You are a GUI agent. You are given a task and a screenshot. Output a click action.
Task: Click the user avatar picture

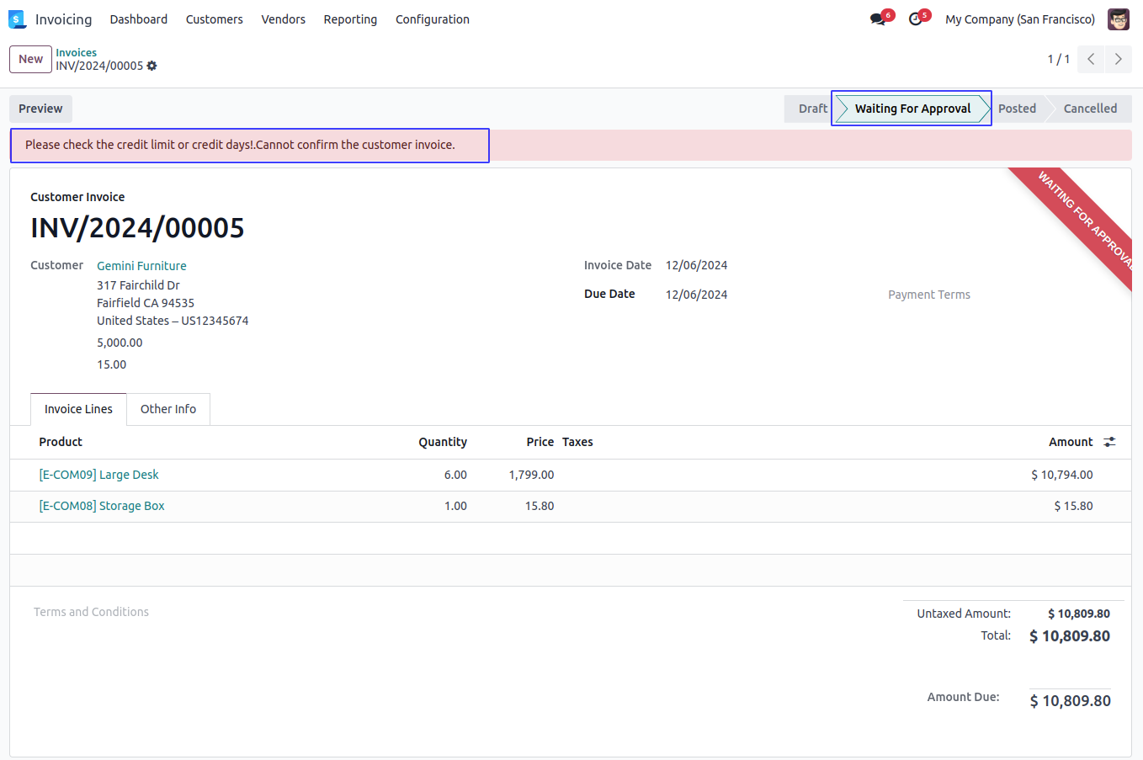[1118, 19]
